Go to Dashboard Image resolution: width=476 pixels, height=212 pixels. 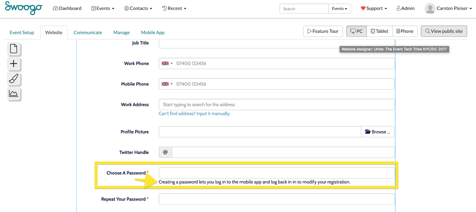pyautogui.click(x=67, y=8)
